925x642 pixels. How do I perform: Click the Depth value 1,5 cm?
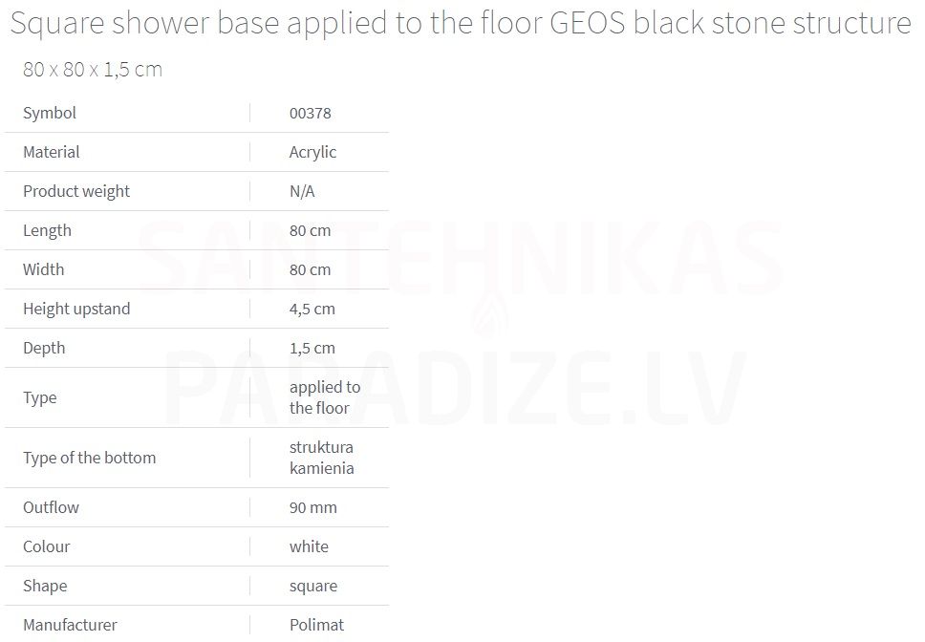click(312, 349)
